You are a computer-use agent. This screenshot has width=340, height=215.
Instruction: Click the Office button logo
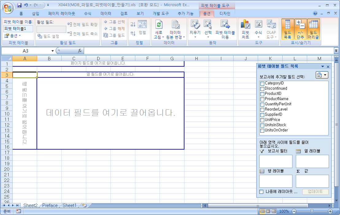[8, 8]
